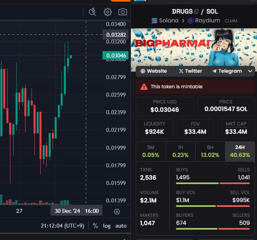Open the token Website link
The width and height of the screenshot is (257, 240).
click(154, 71)
